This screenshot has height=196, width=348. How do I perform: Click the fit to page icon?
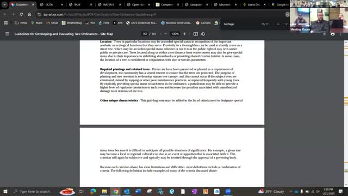point(196,34)
